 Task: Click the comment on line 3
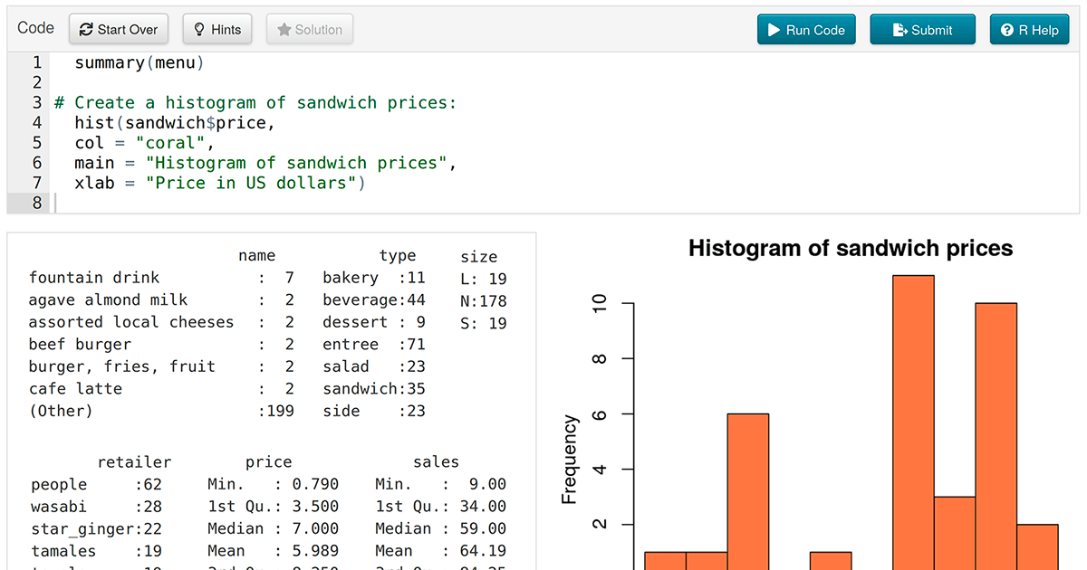255,103
